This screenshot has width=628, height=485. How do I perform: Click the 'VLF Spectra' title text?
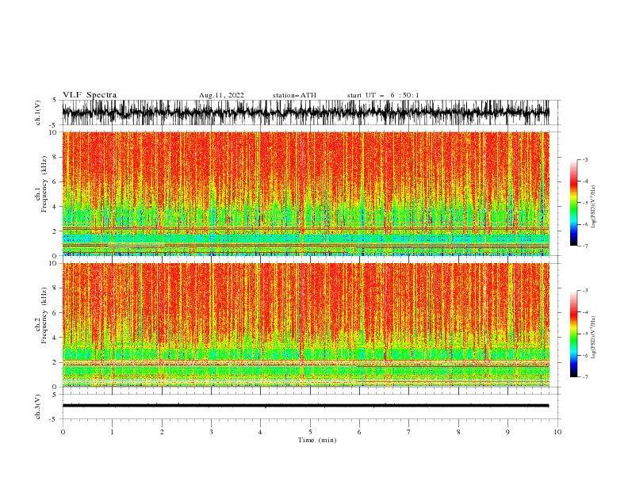tap(90, 95)
